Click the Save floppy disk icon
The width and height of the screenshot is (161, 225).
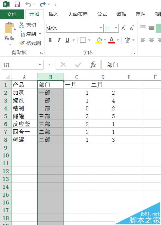point(17,4)
